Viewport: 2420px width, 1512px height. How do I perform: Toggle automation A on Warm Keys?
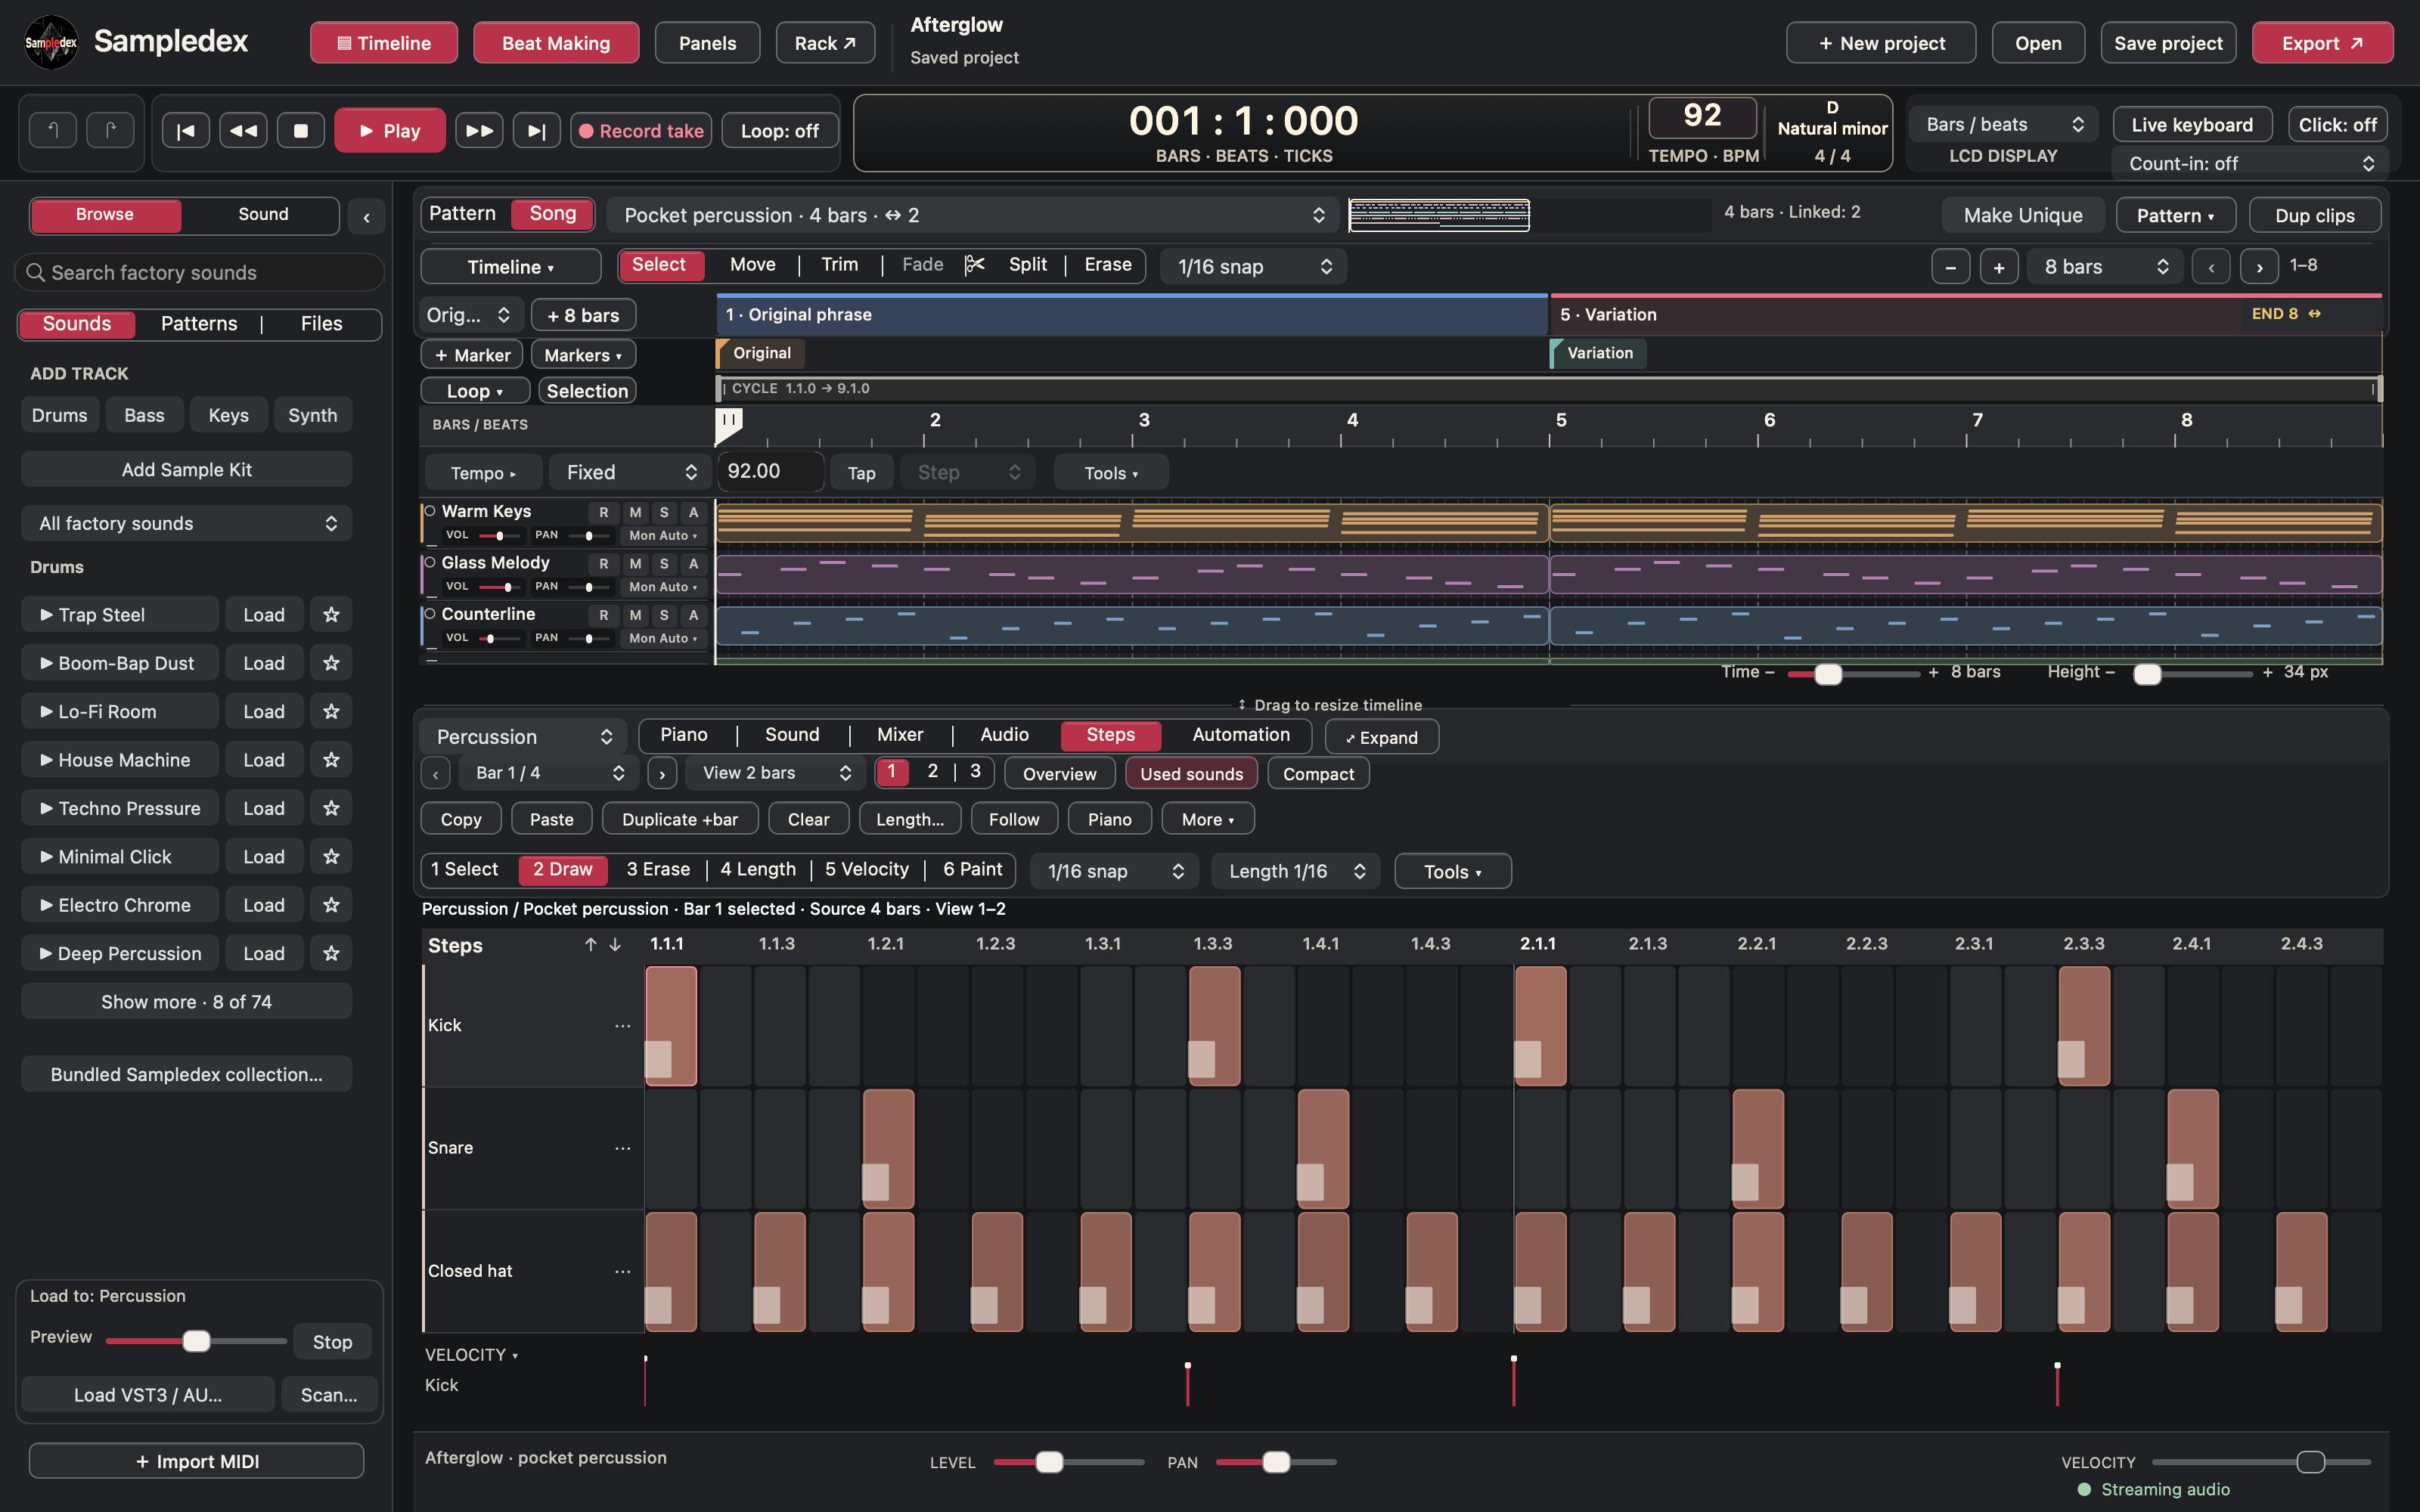point(693,512)
